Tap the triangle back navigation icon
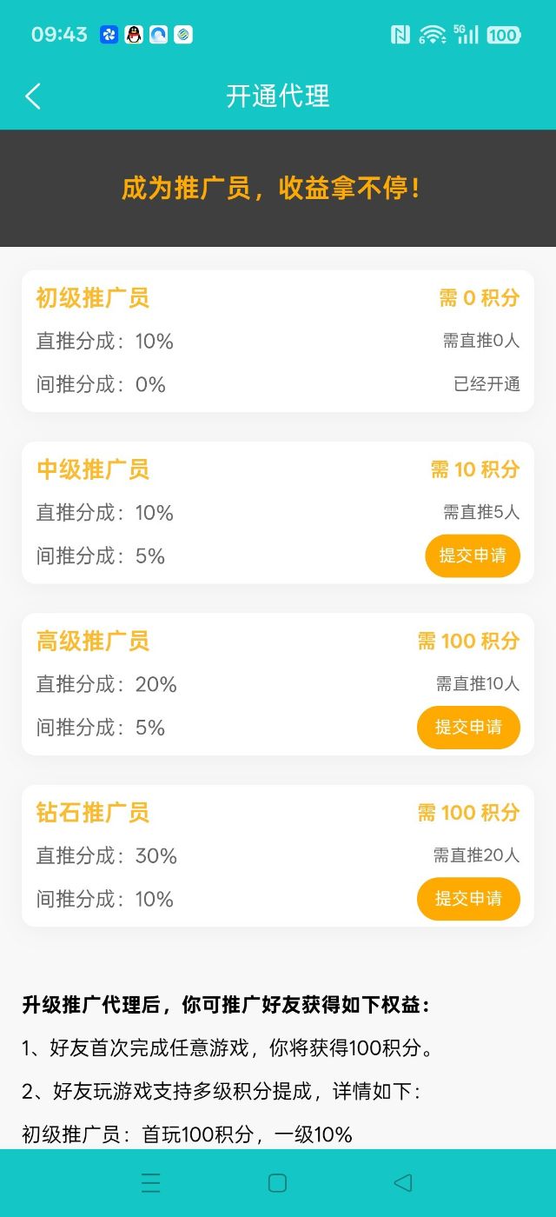This screenshot has height=1217, width=556. tap(402, 1182)
